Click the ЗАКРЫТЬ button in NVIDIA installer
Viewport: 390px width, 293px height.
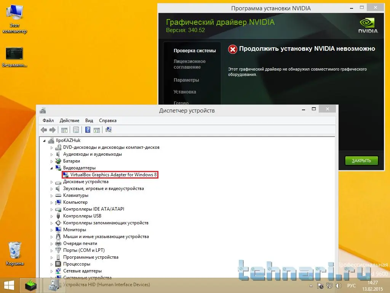click(x=361, y=161)
